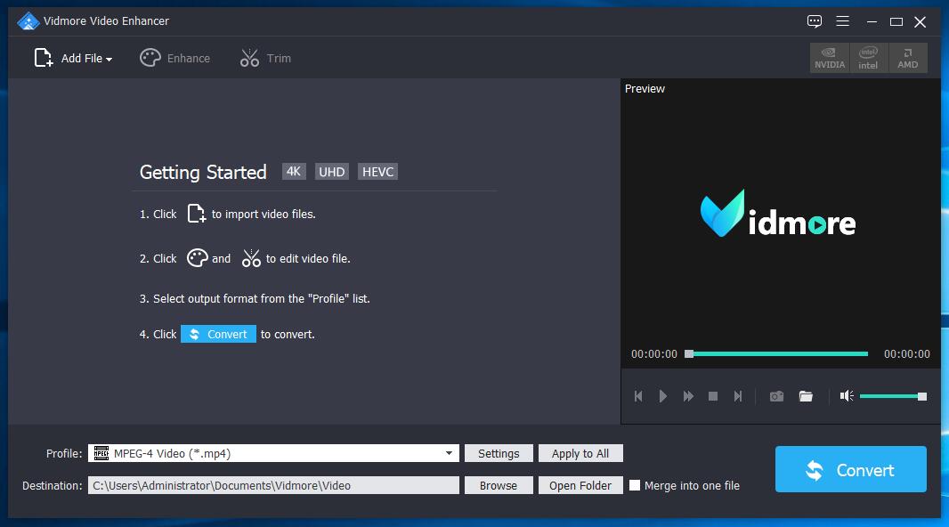Open the hamburger menu

coord(842,21)
